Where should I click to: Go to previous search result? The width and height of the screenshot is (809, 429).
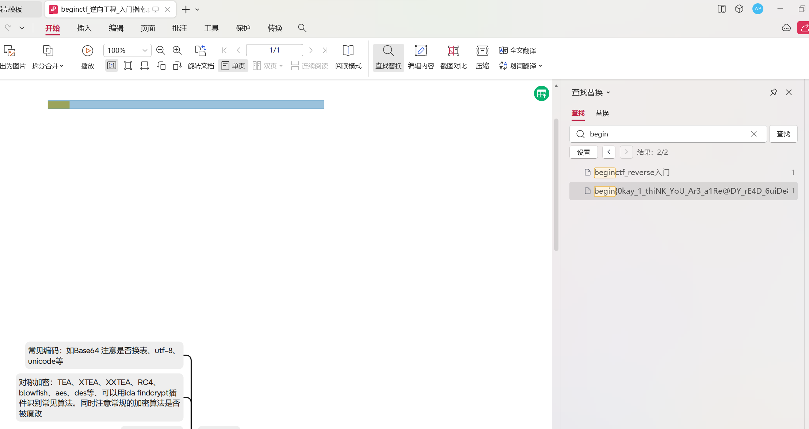609,152
